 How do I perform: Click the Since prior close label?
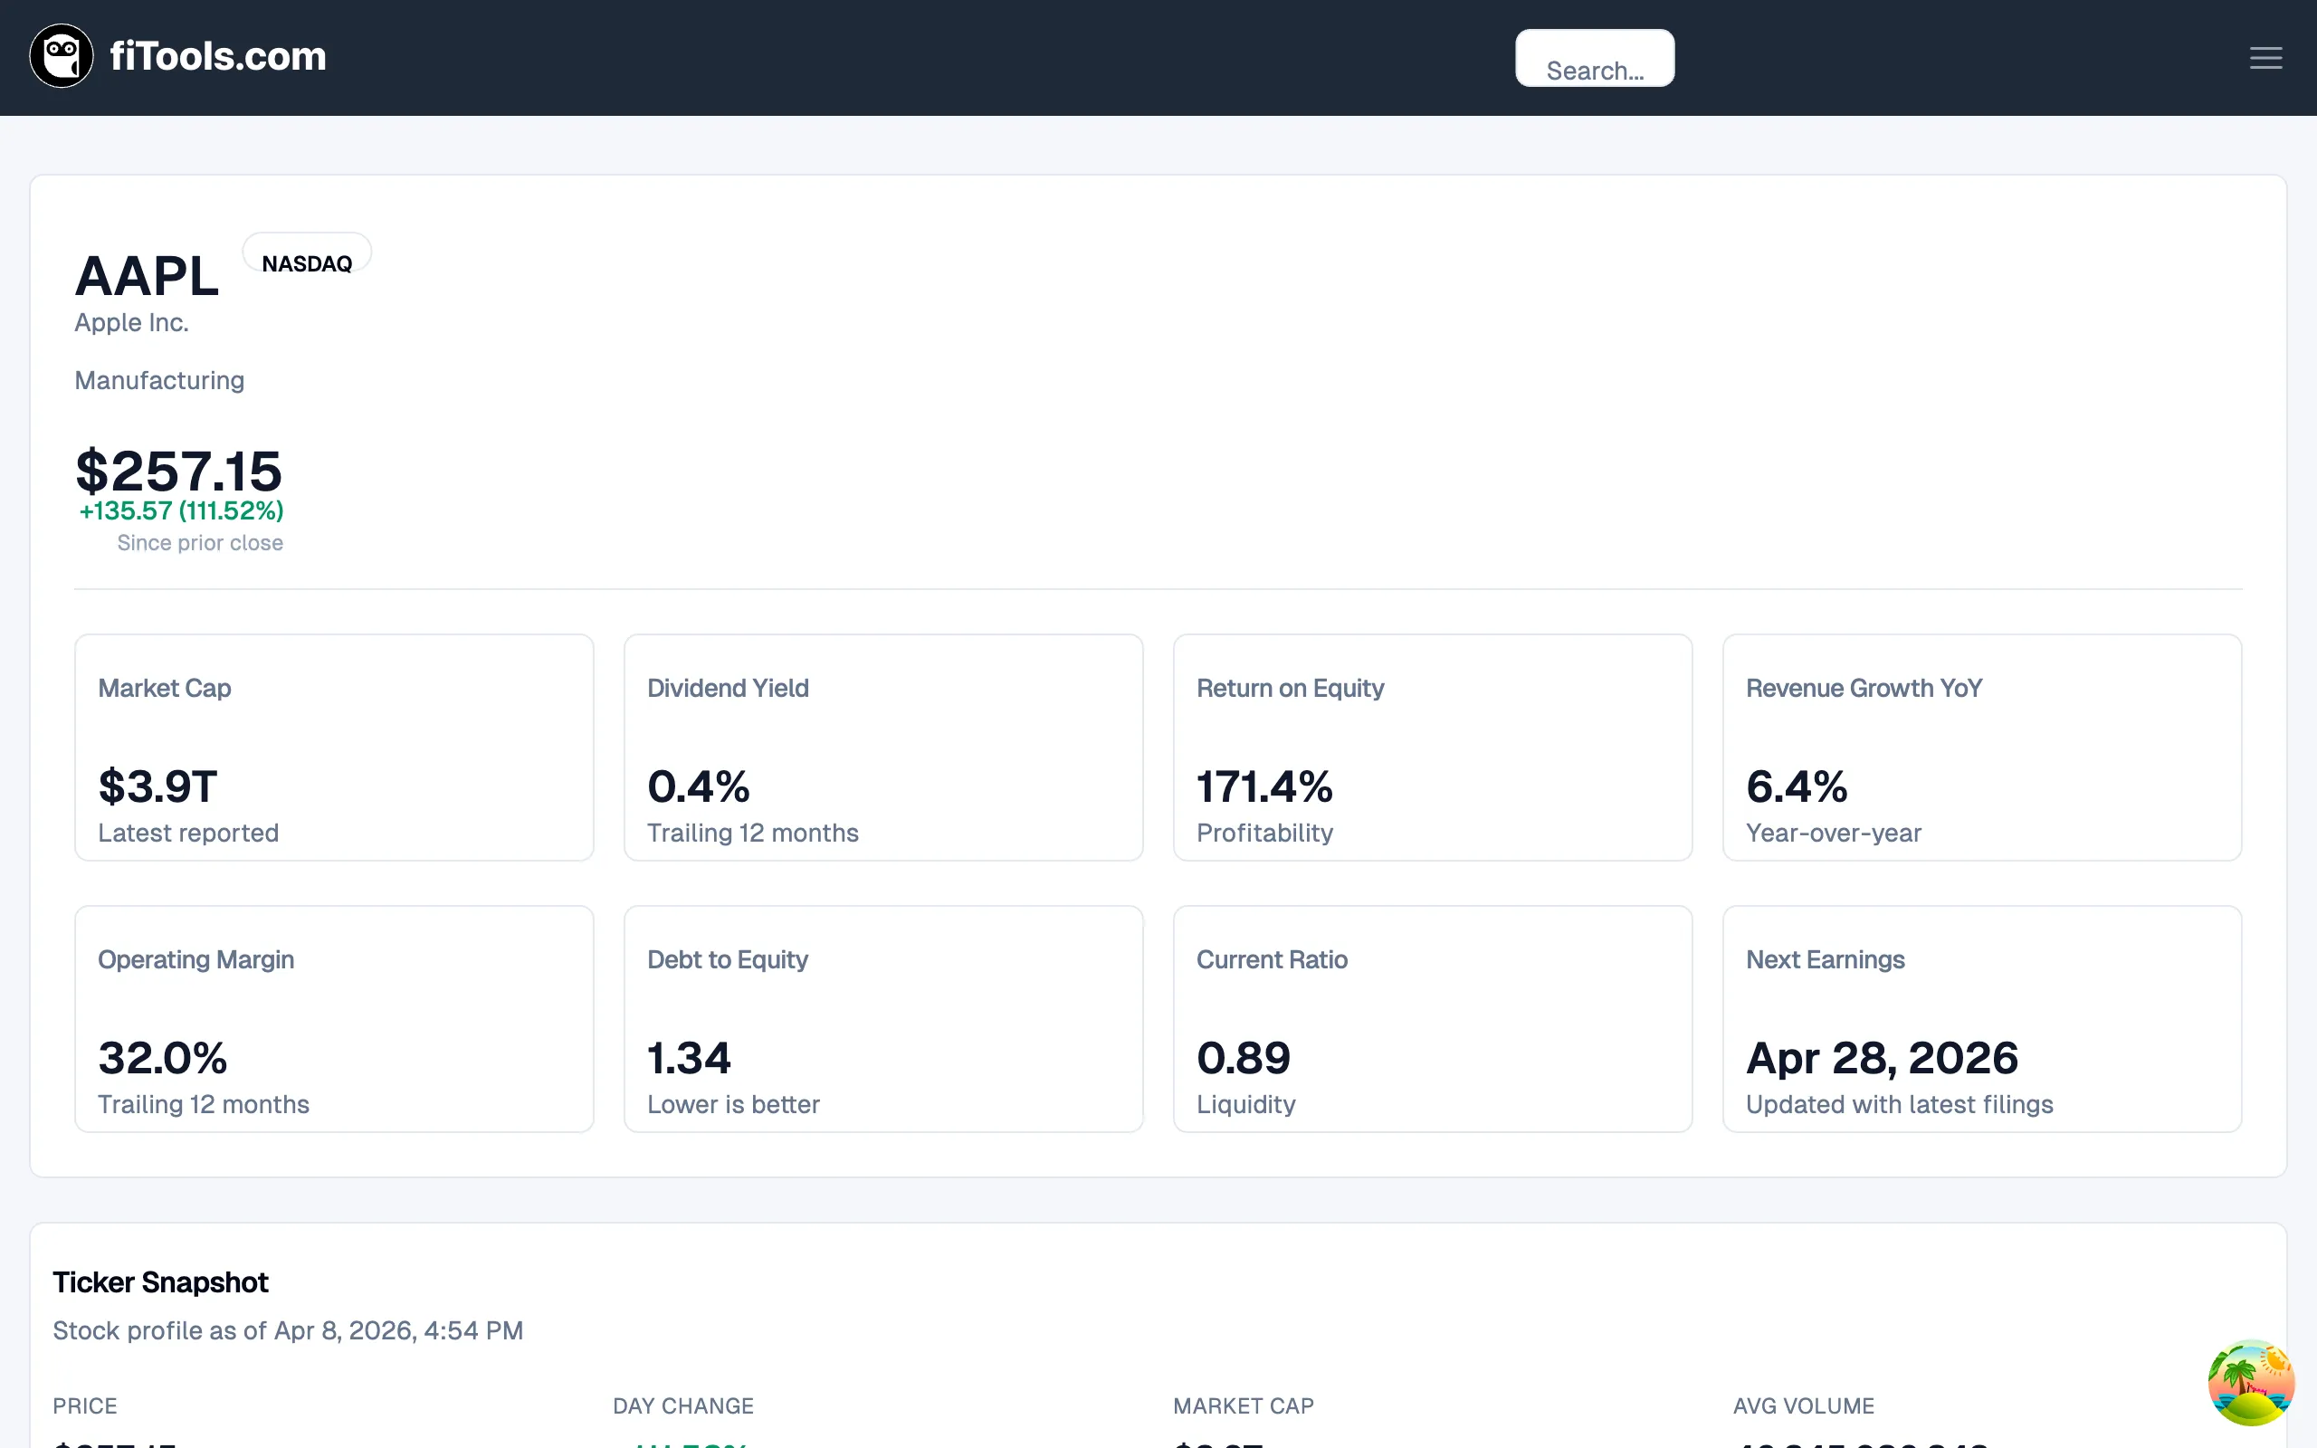pyautogui.click(x=200, y=543)
